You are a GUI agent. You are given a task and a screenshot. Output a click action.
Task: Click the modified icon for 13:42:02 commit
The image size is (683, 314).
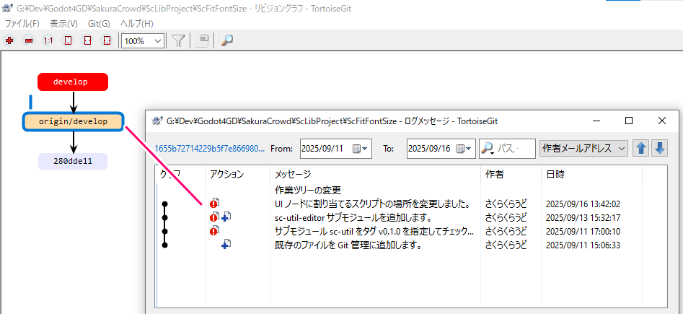[x=214, y=203]
